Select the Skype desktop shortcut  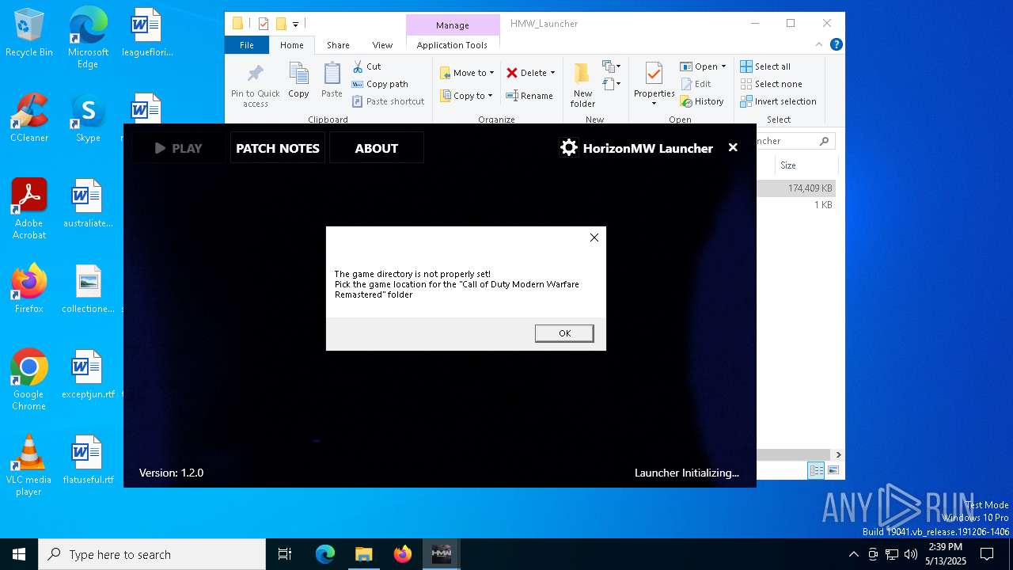tap(88, 119)
